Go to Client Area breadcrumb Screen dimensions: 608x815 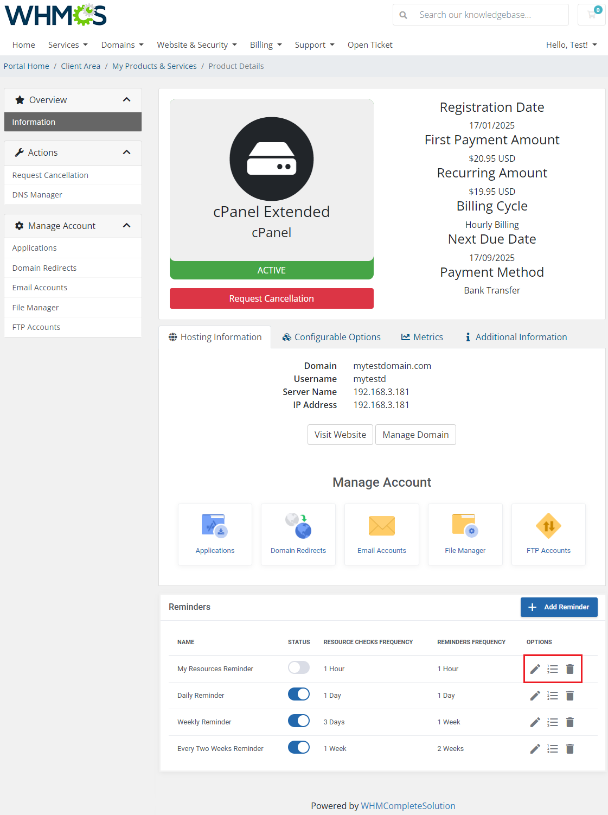pos(81,66)
